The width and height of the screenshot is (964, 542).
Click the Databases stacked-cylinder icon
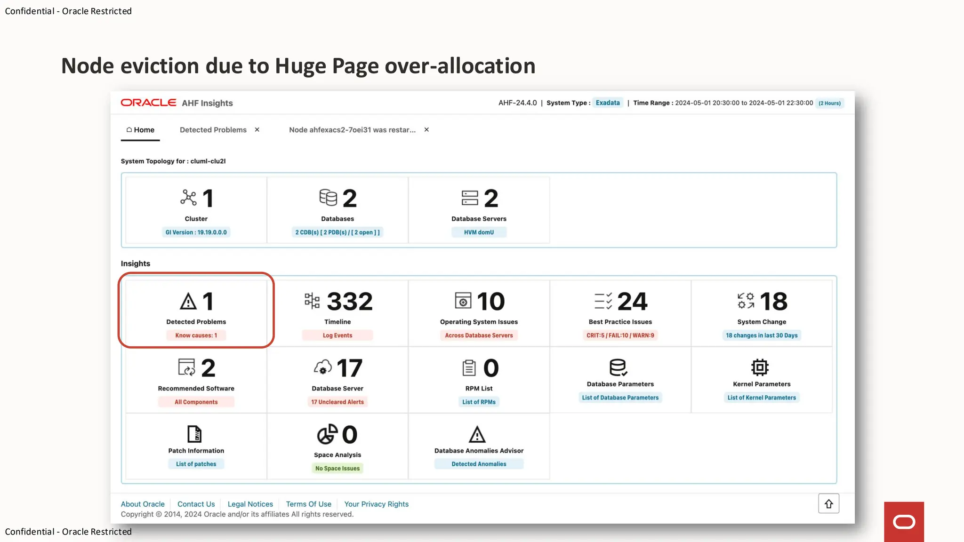pos(328,198)
